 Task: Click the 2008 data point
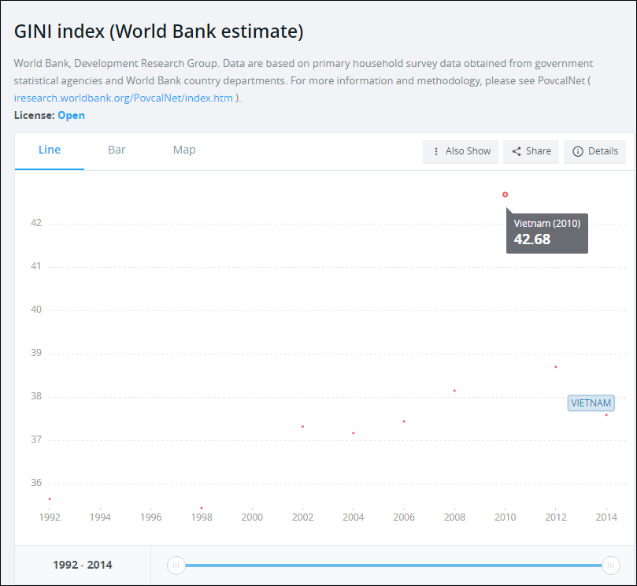click(x=454, y=391)
